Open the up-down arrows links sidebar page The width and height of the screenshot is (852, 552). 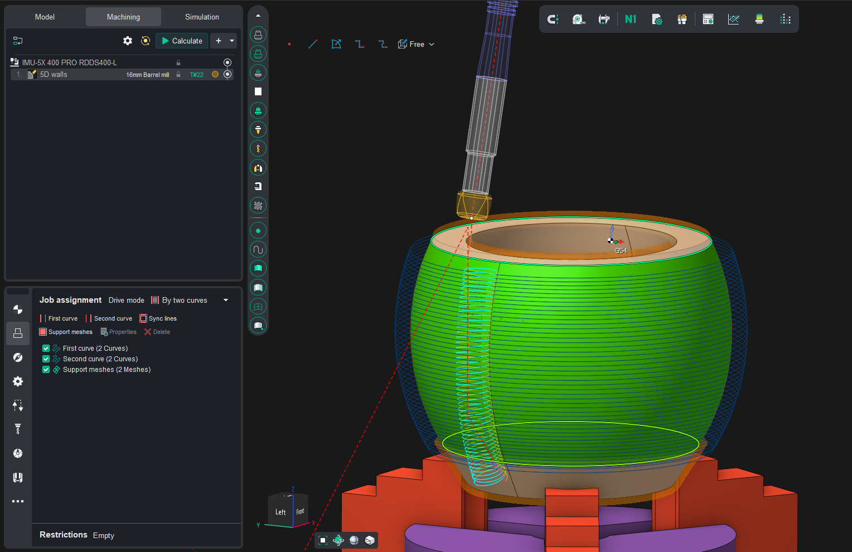point(18,405)
